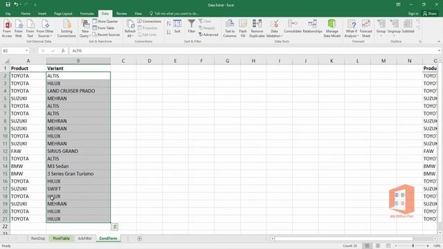
Task: Switch to Page Layout view in status bar
Action: [378, 246]
